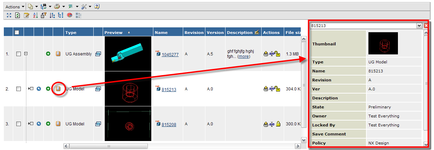Sort by the Preview column header
434x150 pixels.
coord(114,33)
